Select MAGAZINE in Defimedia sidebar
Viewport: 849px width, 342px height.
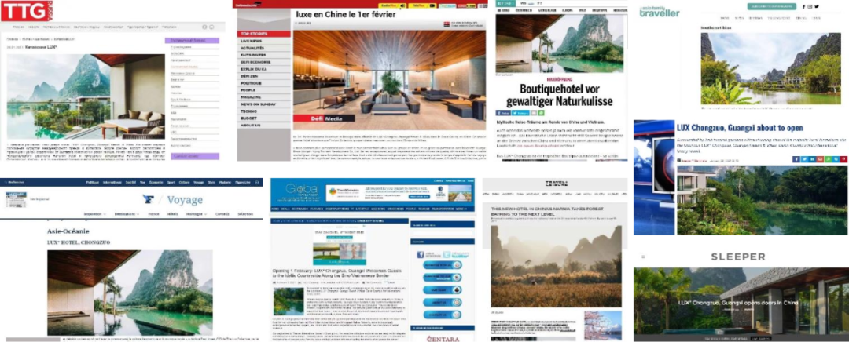tap(263, 96)
